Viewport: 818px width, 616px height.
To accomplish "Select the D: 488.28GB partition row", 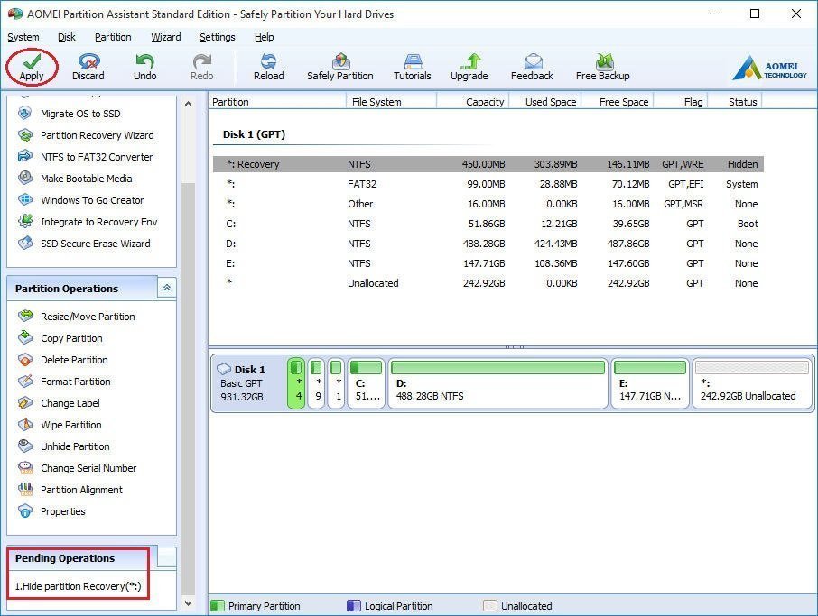I will pyautogui.click(x=488, y=244).
